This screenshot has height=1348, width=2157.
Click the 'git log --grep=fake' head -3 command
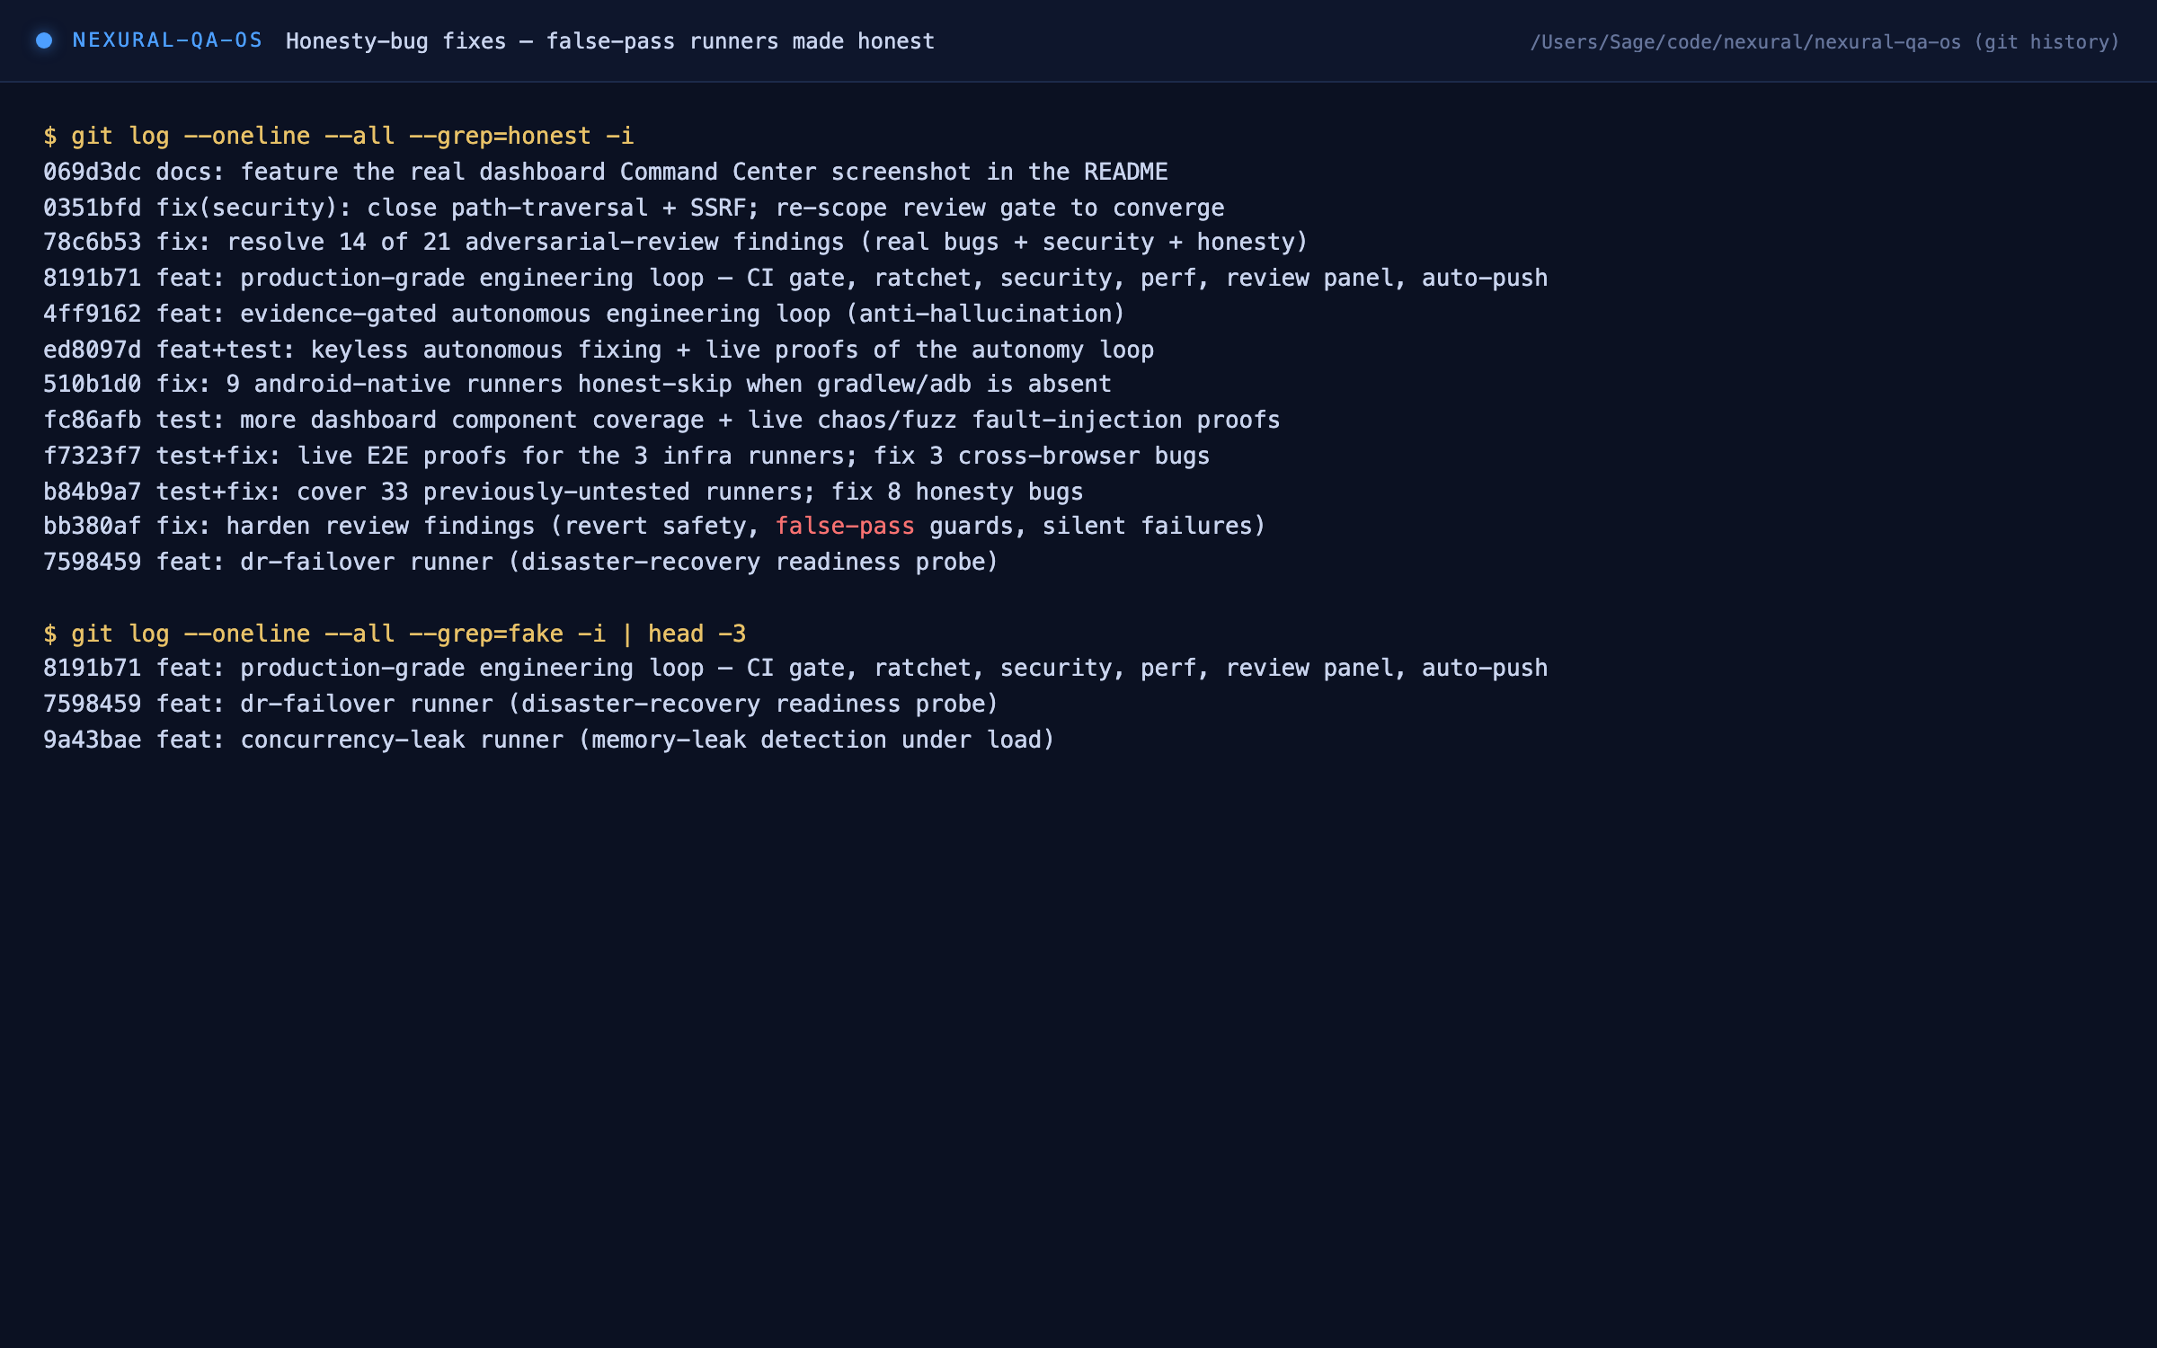[x=395, y=634]
